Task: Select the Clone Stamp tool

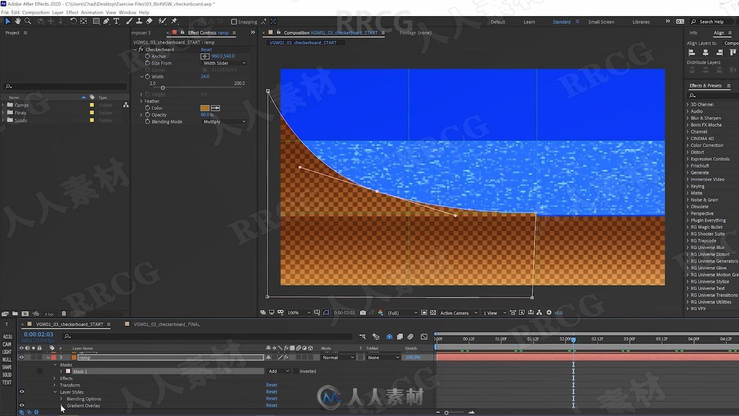Action: (139, 21)
